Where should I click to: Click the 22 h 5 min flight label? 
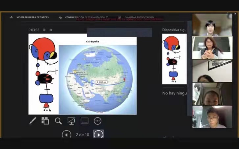[102, 82]
